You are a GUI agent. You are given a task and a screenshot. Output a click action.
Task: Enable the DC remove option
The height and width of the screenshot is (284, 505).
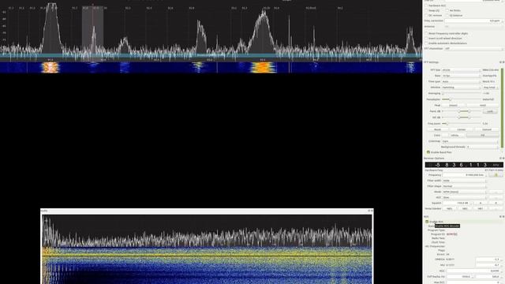(x=426, y=15)
